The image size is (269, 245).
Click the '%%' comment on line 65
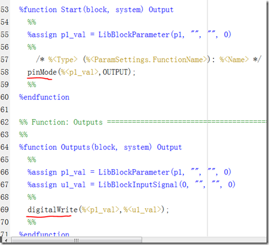(x=32, y=160)
